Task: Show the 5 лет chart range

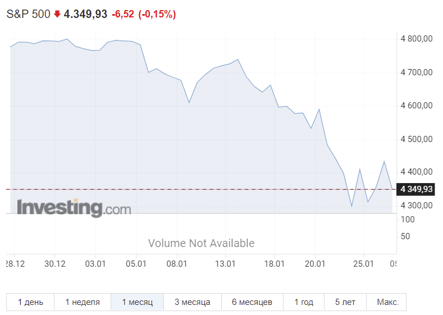Action: coord(345,302)
